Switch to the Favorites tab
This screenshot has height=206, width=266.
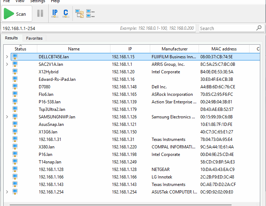point(34,38)
